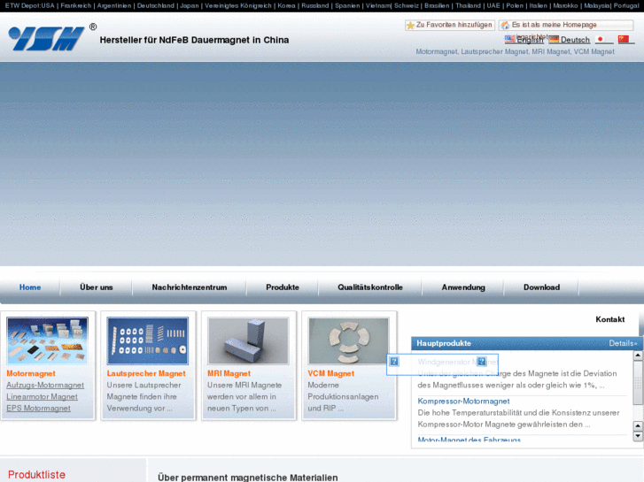Open the Anwendung navigation item

tap(463, 287)
